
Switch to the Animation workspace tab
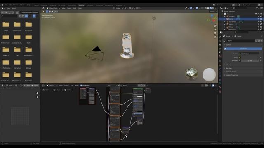point(90,5)
